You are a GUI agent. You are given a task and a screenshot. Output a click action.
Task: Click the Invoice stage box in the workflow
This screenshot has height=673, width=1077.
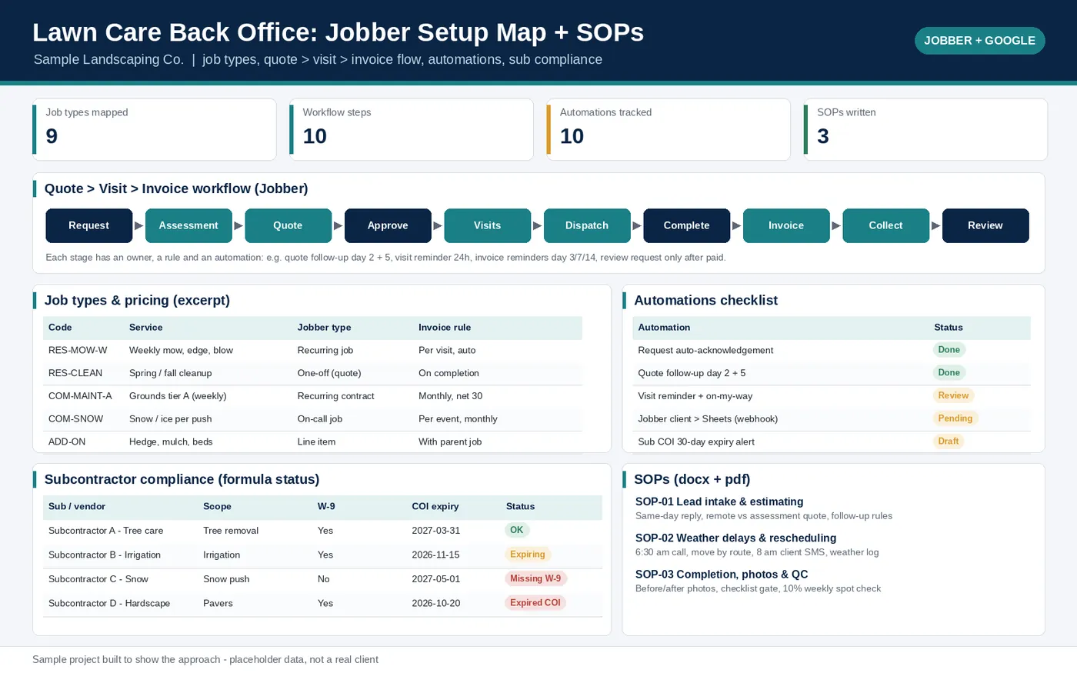[x=786, y=225]
